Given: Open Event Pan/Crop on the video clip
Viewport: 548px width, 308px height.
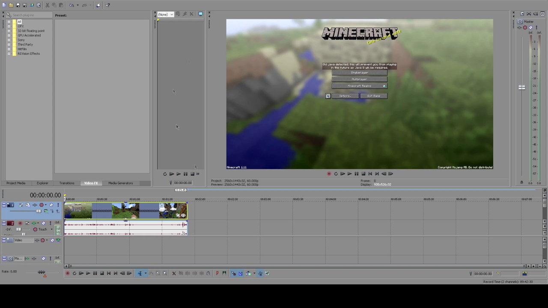Looking at the screenshot, I should point(178,215).
